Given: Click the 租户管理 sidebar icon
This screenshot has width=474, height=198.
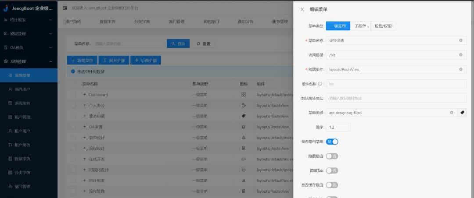Looking at the screenshot, I should point(10,117).
